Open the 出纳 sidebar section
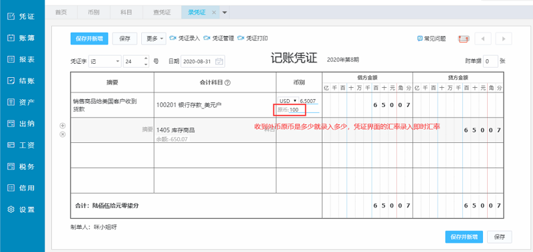Image resolution: width=533 pixels, height=252 pixels. [22, 124]
